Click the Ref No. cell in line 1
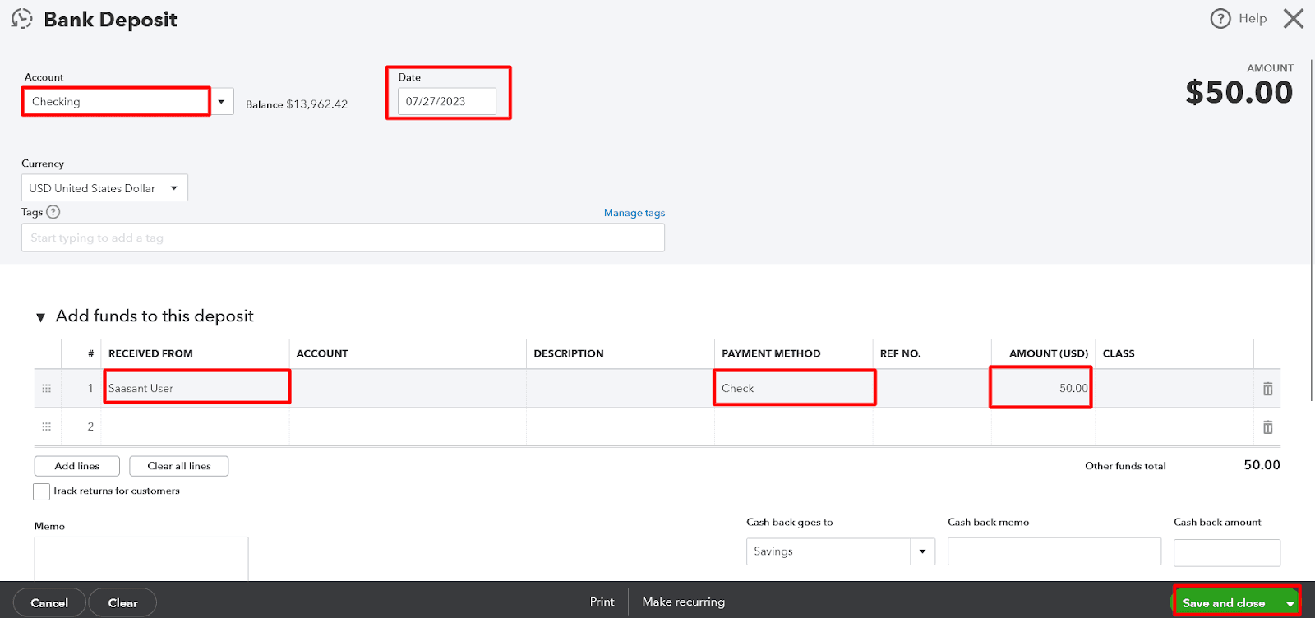Screen dimensions: 1315x618 click(x=932, y=388)
